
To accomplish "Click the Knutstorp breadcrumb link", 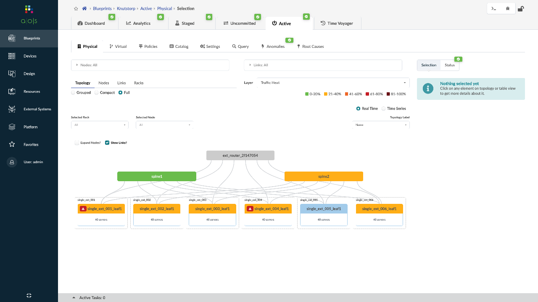I will pyautogui.click(x=126, y=8).
